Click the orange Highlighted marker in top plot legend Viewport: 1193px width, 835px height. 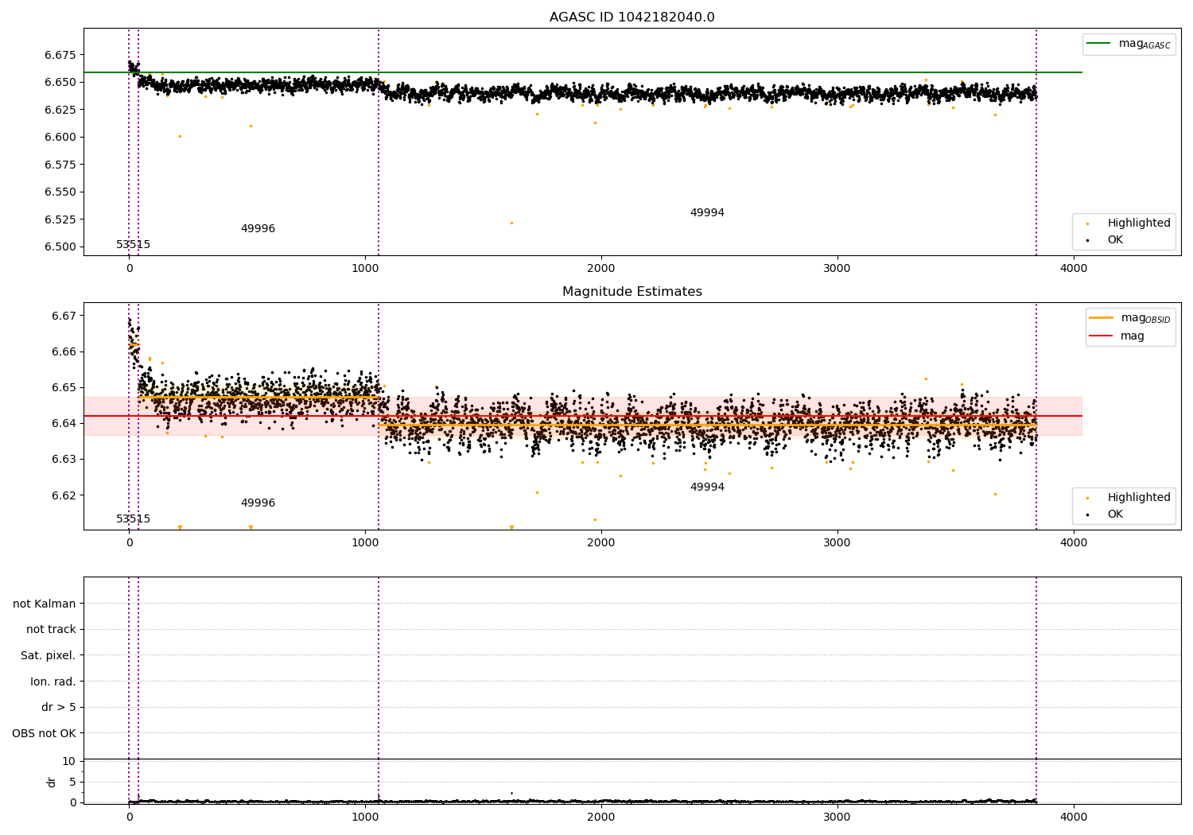pos(1087,223)
